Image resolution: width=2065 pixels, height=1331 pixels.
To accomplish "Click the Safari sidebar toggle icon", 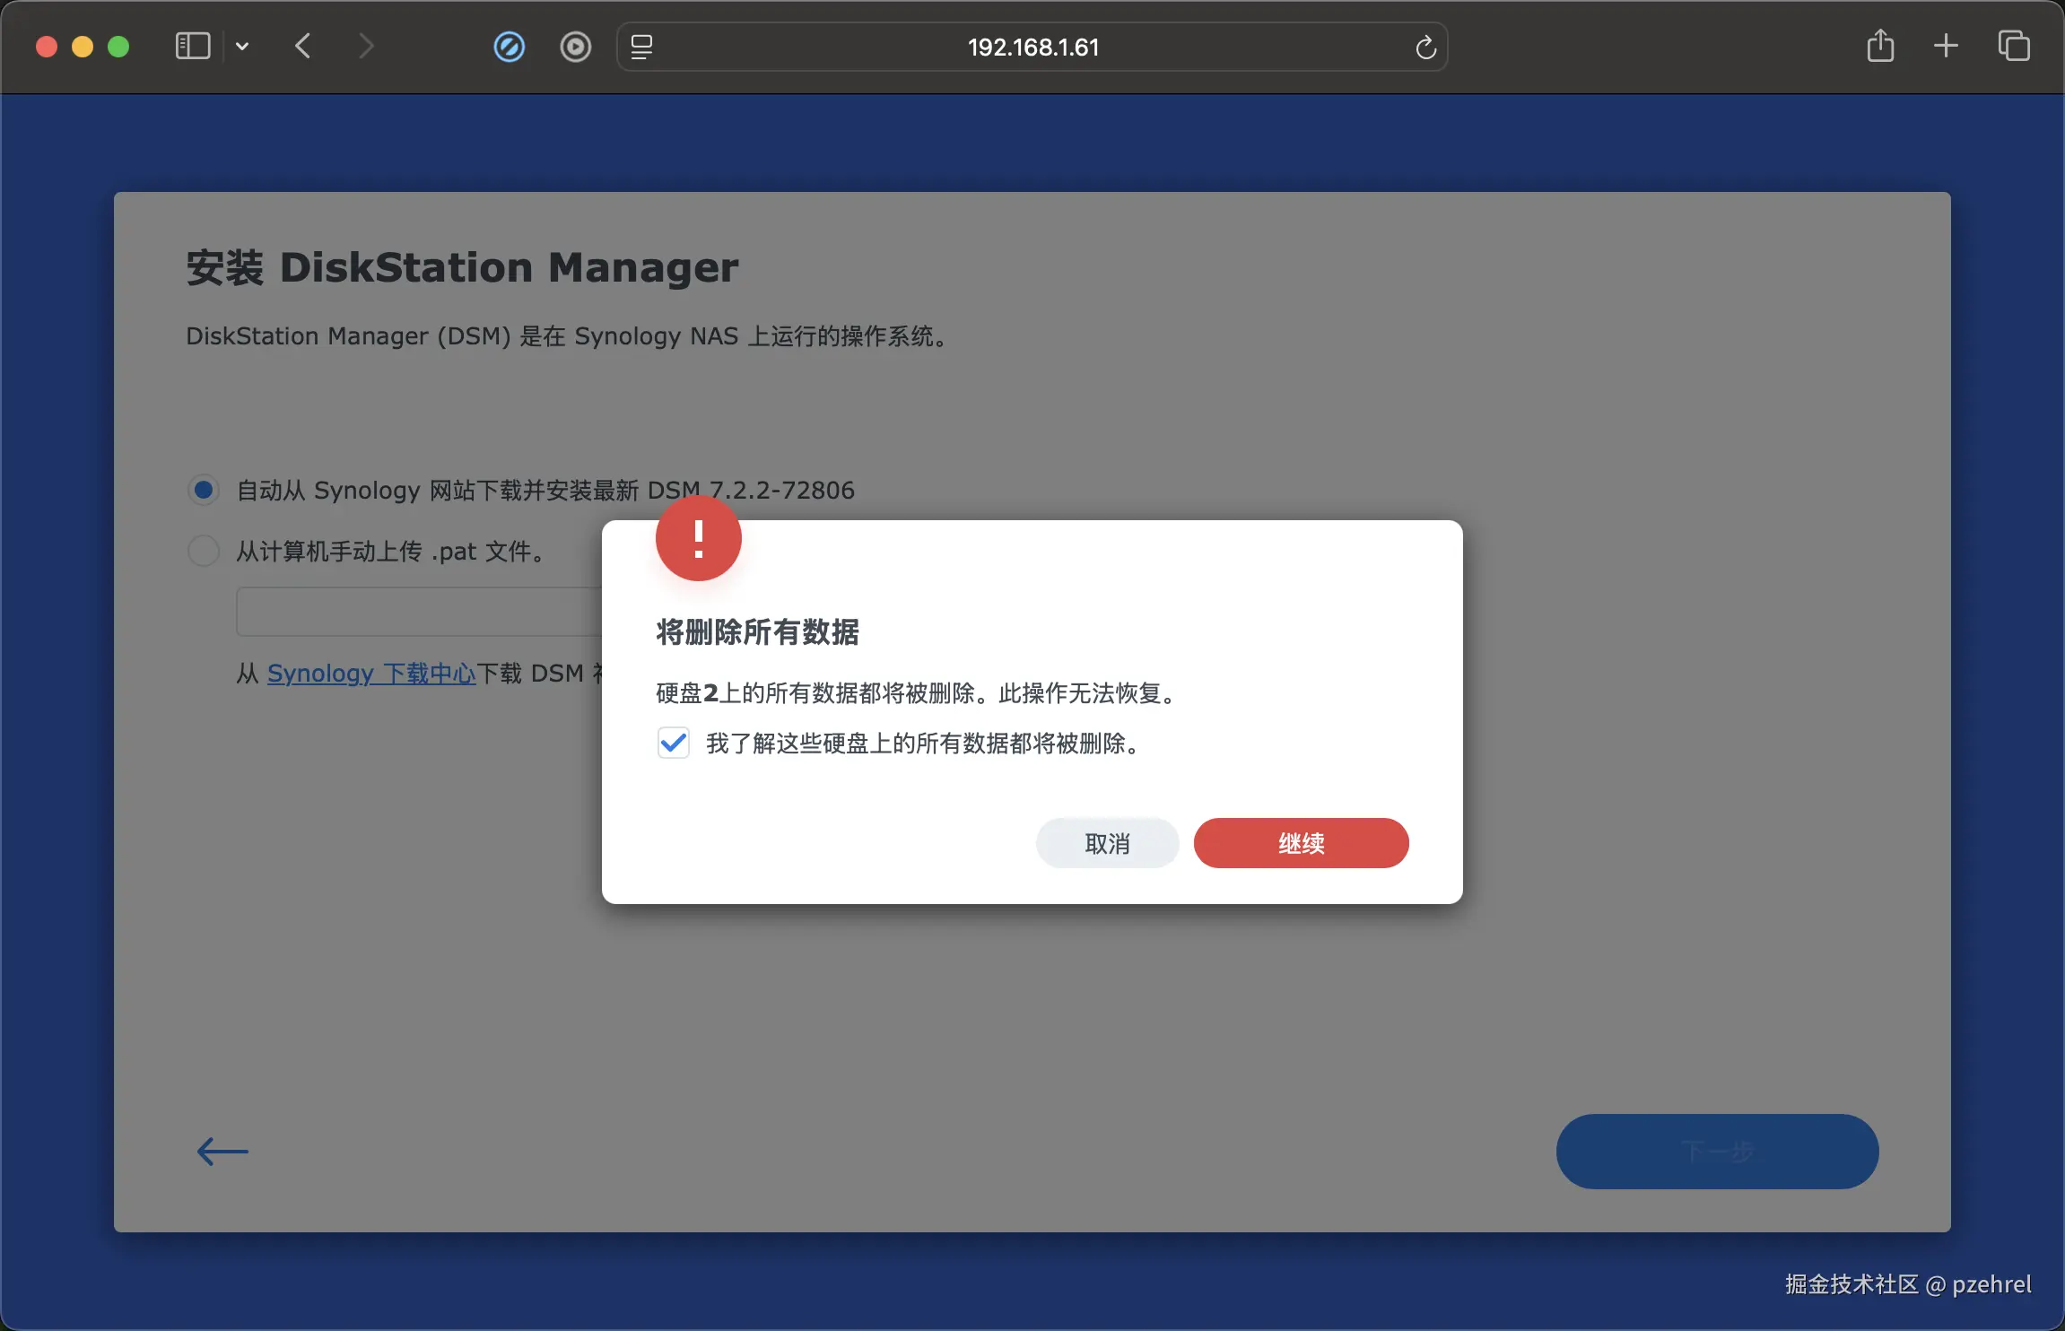I will point(192,46).
